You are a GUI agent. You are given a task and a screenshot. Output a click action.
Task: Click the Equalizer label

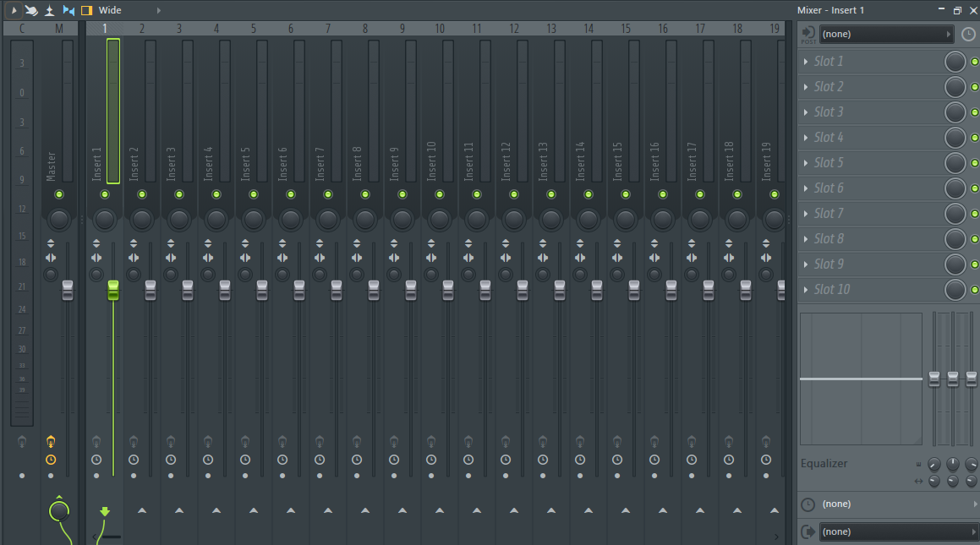(x=824, y=463)
